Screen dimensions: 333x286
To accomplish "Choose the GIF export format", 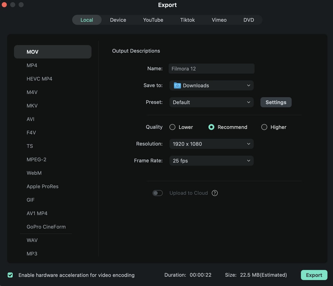I will coord(31,200).
